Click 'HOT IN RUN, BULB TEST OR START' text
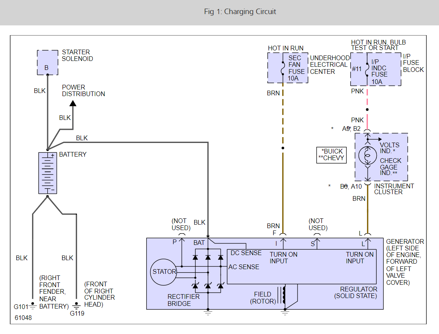Viewport: 439px width, 334px height. click(378, 45)
